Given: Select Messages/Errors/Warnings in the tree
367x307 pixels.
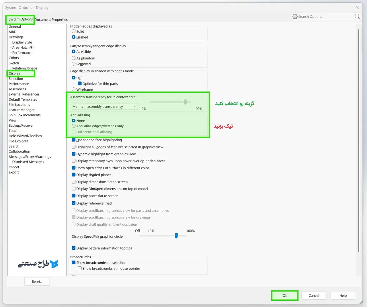Looking at the screenshot, I should 30,157.
